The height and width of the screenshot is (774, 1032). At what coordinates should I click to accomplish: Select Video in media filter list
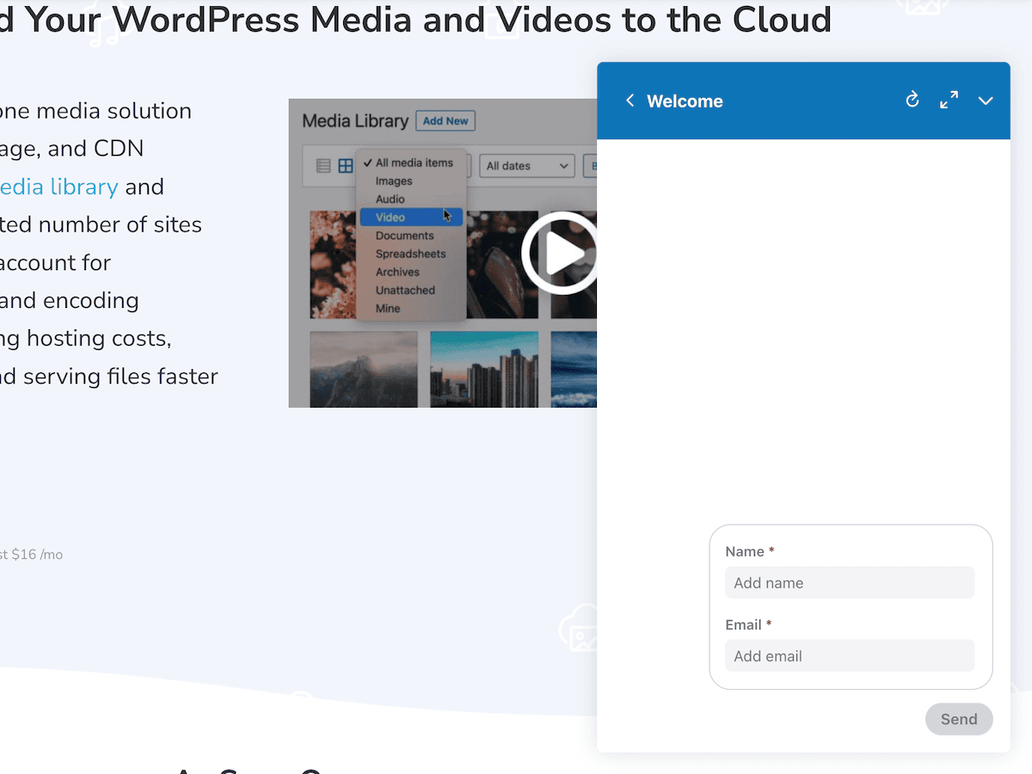pos(412,218)
